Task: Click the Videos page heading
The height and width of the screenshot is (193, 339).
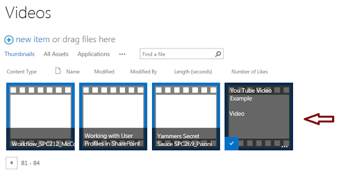Action: coord(28,13)
